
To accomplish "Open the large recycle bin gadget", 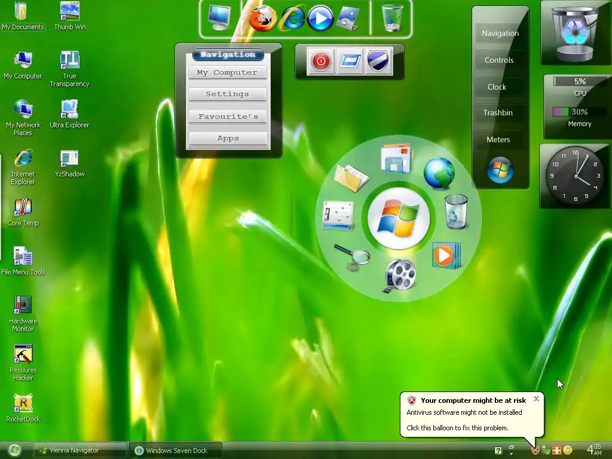I will click(x=574, y=33).
